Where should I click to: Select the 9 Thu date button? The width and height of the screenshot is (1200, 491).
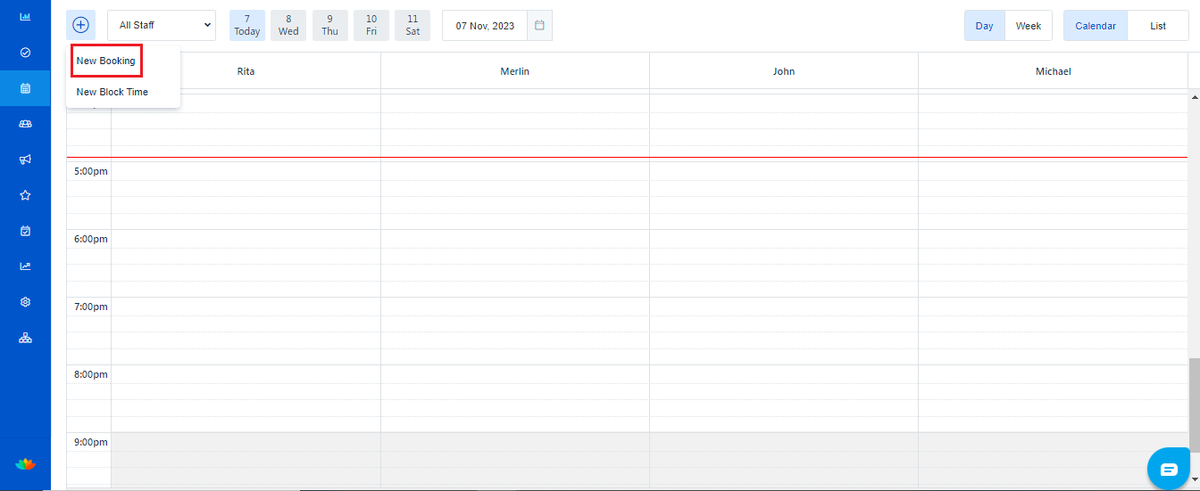(329, 25)
